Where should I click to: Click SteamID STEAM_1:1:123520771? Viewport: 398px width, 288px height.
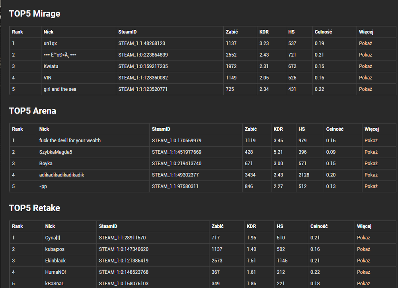[x=143, y=89]
